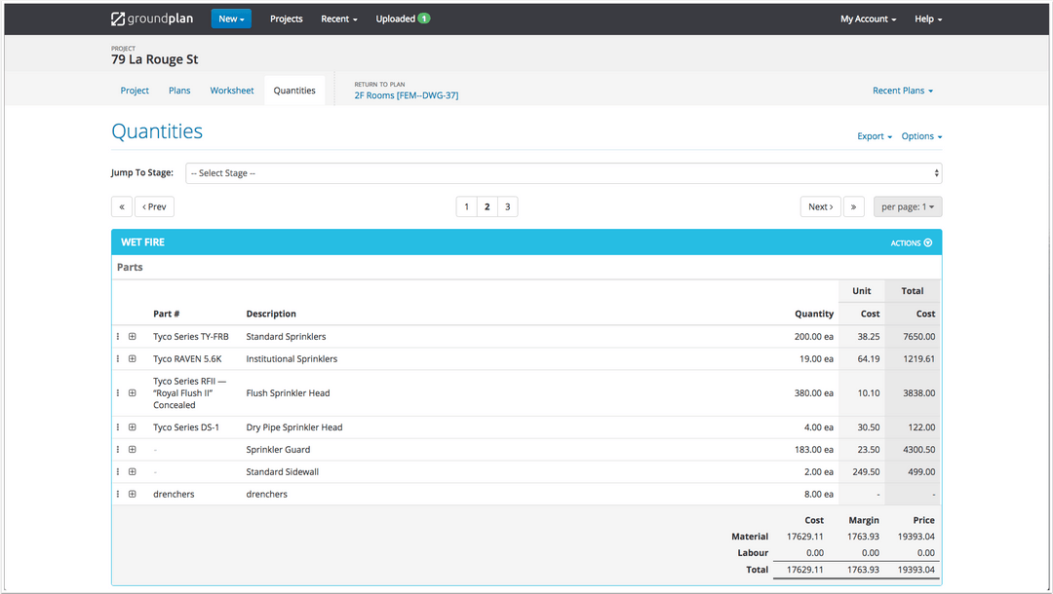The height and width of the screenshot is (594, 1053).
Task: Open the drag handle menu for Institutional Sprinklers
Action: [x=118, y=358]
